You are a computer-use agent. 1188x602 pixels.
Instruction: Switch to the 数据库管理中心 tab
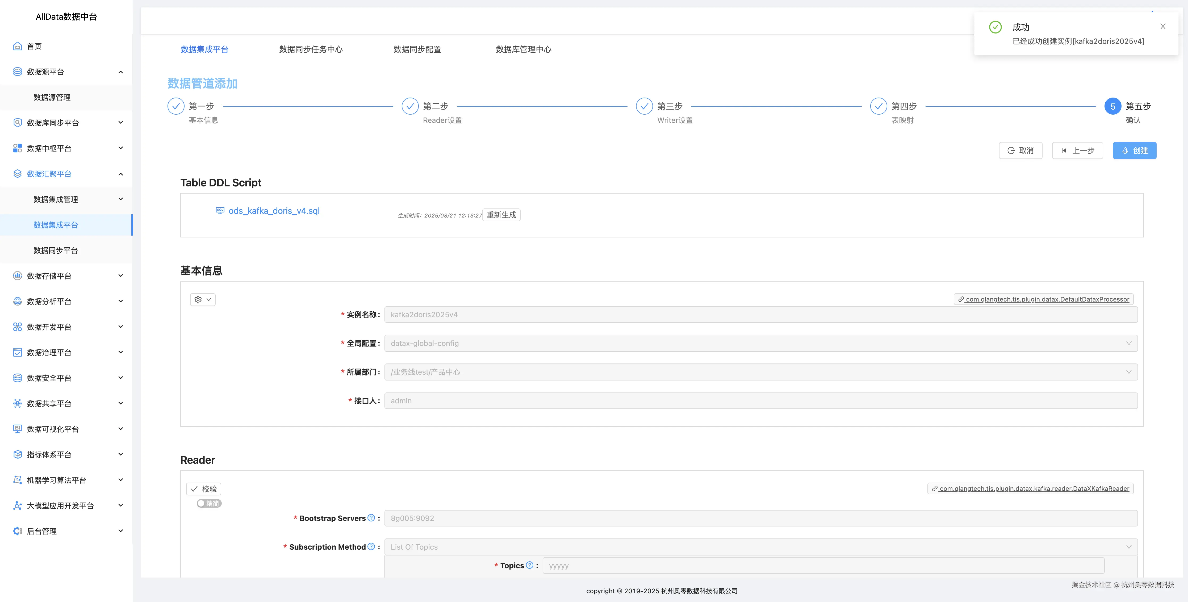pos(524,49)
